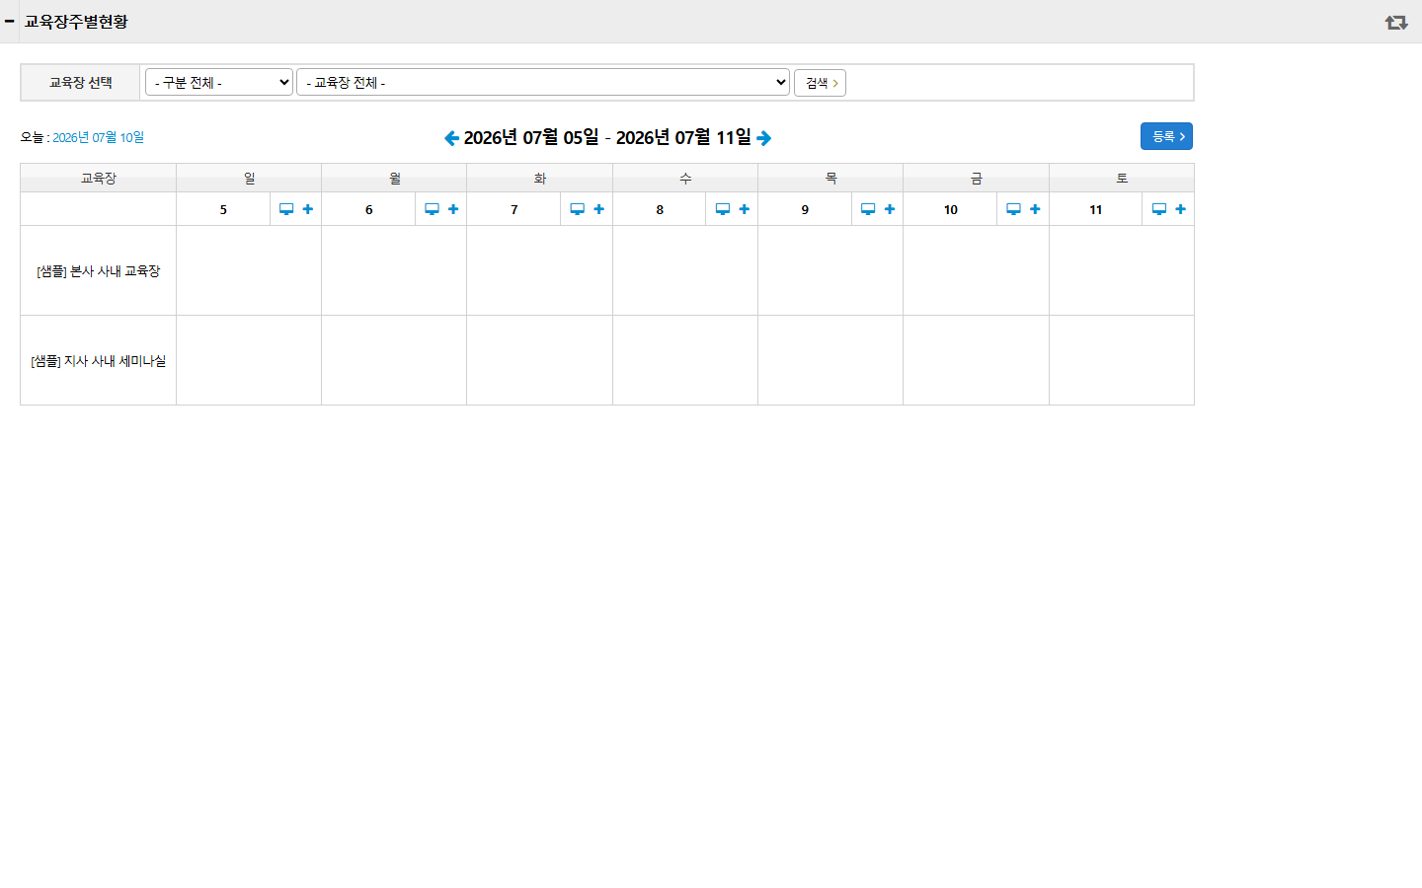Click the plus icon for day 8
The width and height of the screenshot is (1422, 888).
745,209
